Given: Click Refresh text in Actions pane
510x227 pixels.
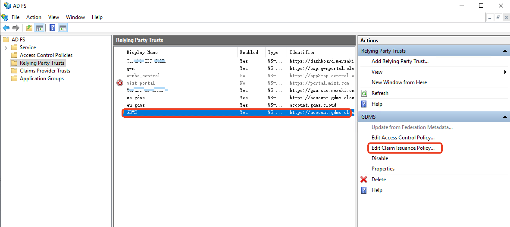Looking at the screenshot, I should click(380, 93).
